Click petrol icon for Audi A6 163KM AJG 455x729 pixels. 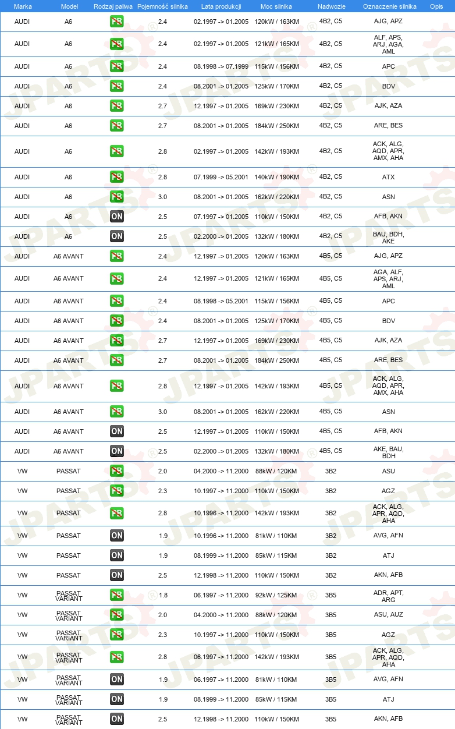116,22
